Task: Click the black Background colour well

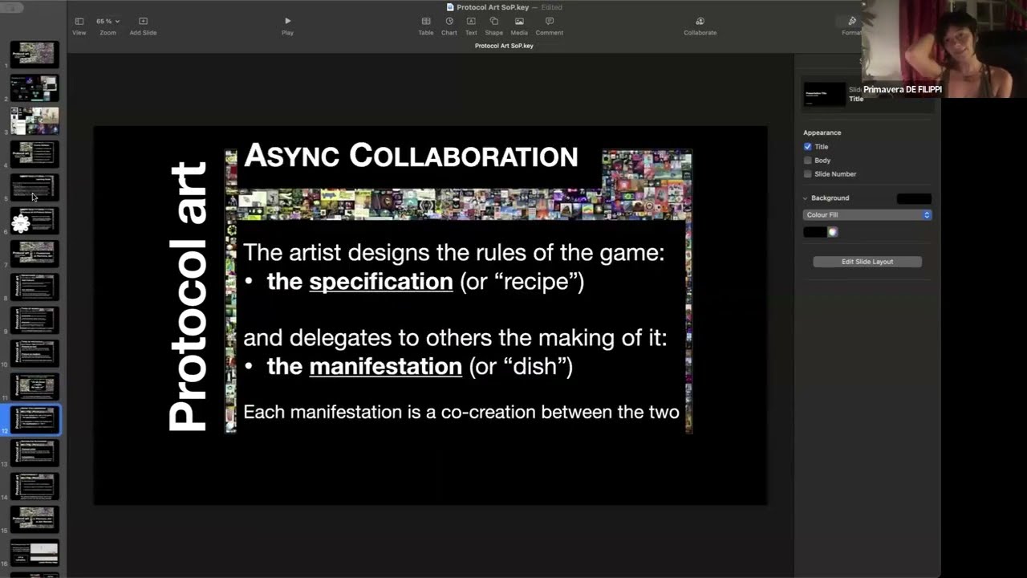Action: pyautogui.click(x=914, y=198)
